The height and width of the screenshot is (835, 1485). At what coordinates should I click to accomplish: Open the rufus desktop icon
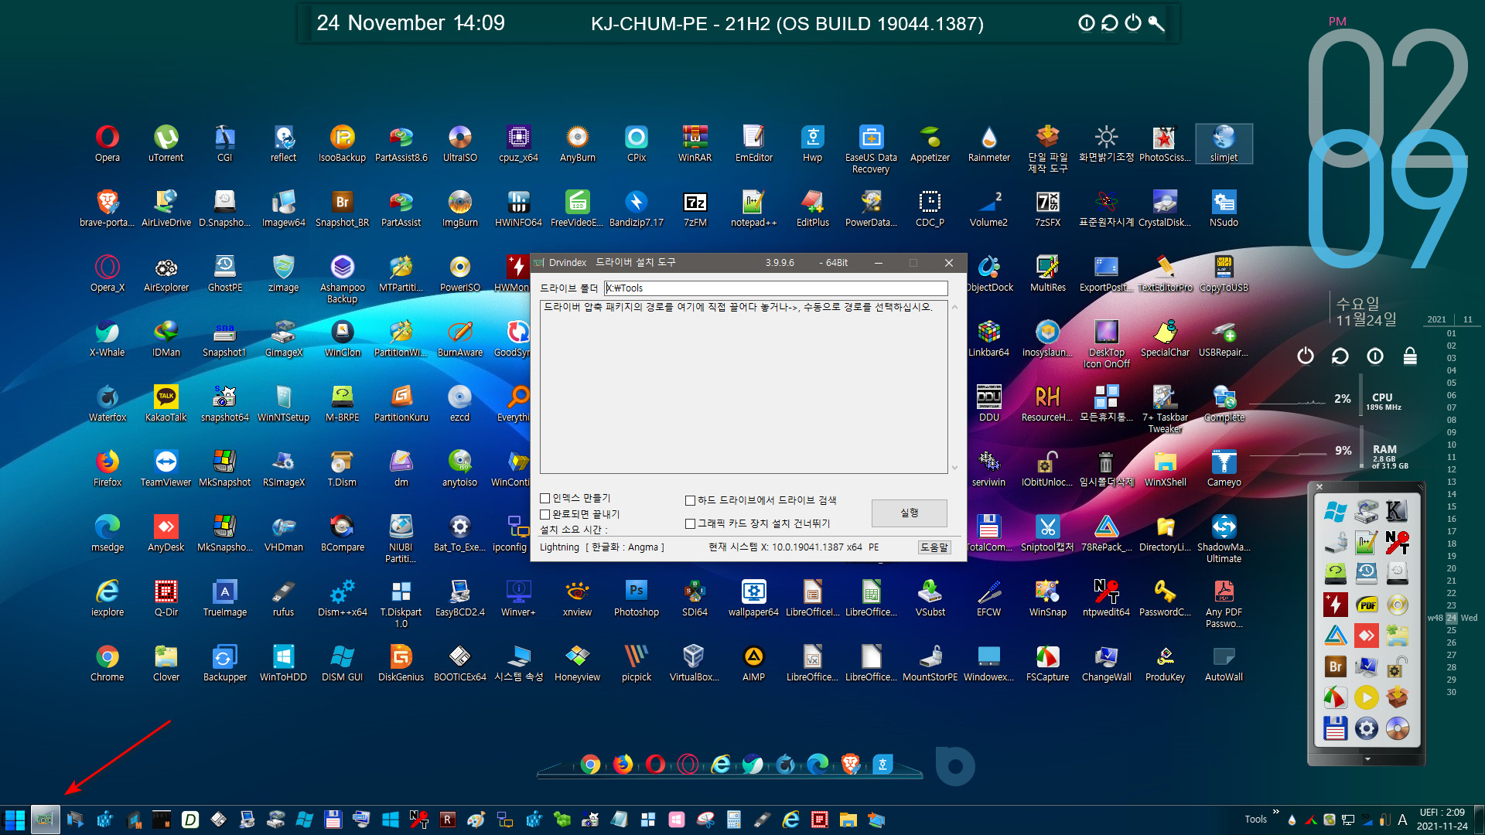[284, 598]
